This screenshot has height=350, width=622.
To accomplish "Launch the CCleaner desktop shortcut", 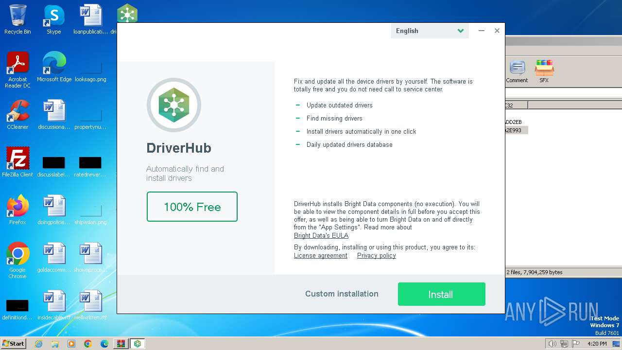I will (x=17, y=115).
